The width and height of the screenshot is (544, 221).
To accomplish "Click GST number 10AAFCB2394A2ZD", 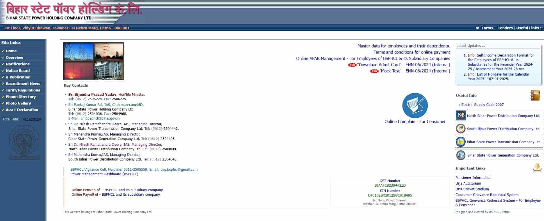I will click(x=390, y=185).
